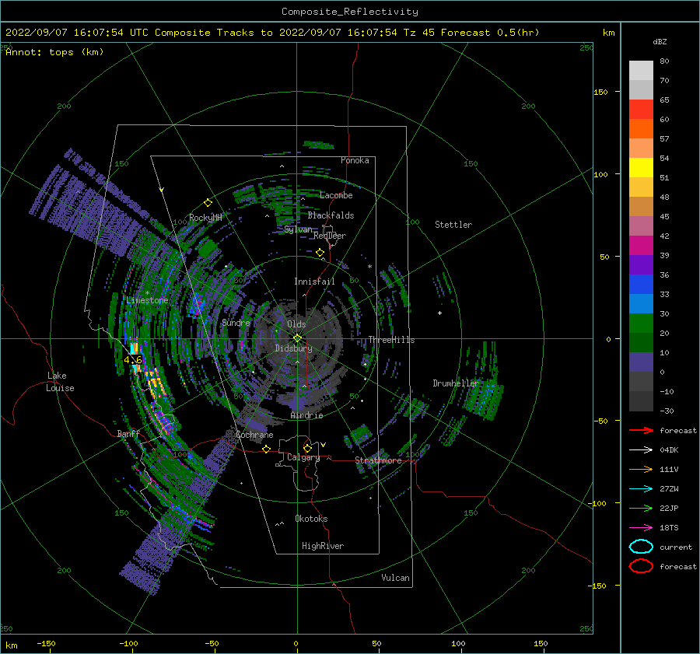Click the Banff label
The image size is (700, 654).
[128, 434]
